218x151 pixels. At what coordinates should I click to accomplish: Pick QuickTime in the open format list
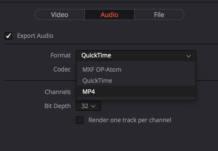coord(97,81)
